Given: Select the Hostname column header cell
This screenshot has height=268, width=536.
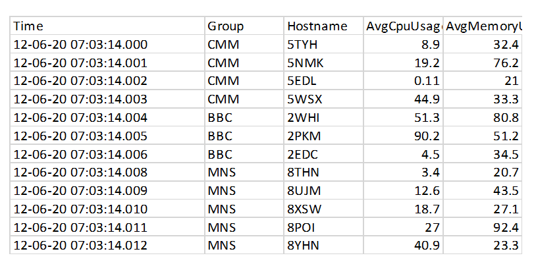Looking at the screenshot, I should click(x=323, y=26).
